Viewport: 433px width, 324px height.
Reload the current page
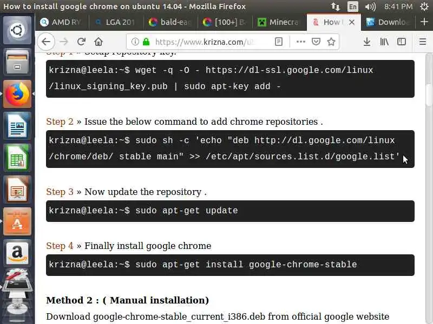click(x=81, y=42)
